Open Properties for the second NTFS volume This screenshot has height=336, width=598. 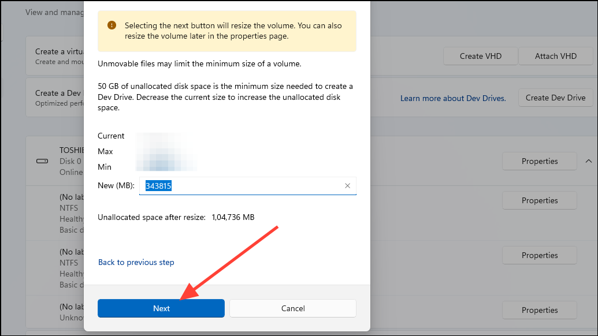coord(538,255)
